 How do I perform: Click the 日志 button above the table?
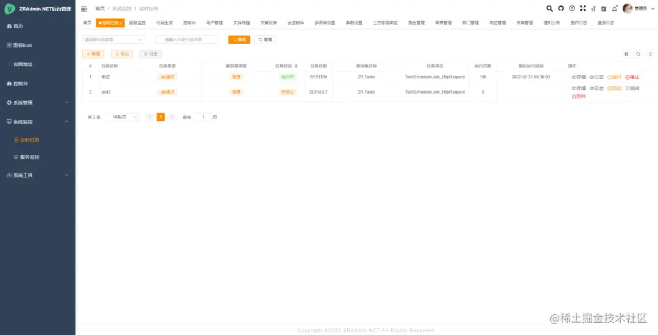pyautogui.click(x=150, y=54)
